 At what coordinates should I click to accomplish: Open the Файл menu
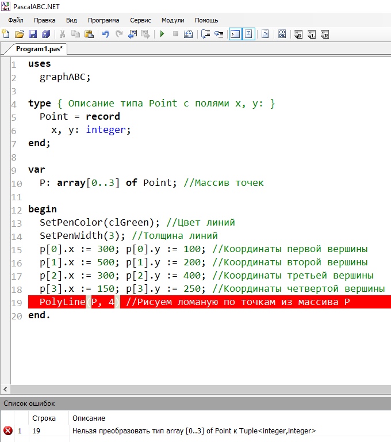coord(16,20)
